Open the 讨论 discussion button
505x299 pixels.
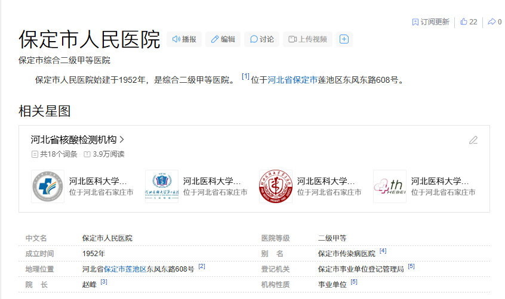point(261,39)
